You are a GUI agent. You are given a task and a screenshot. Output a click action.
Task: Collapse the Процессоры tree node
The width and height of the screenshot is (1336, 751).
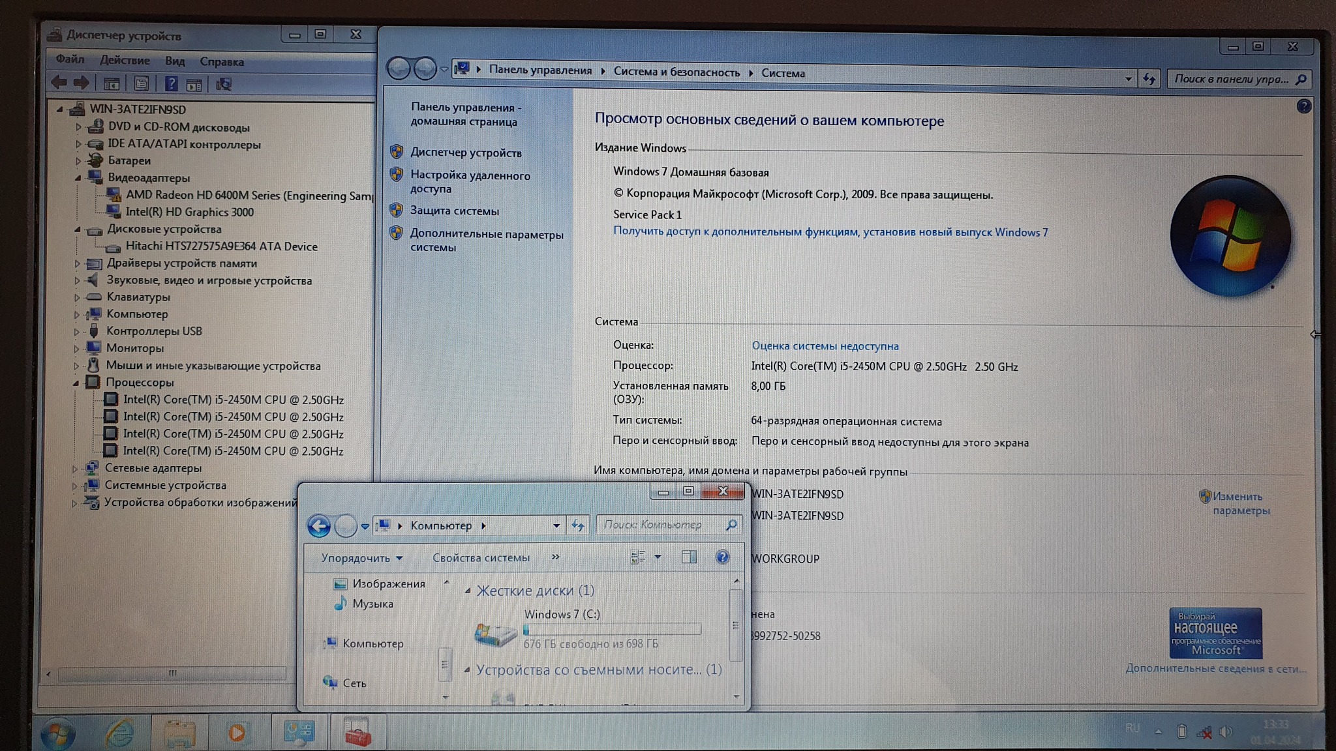(x=76, y=383)
